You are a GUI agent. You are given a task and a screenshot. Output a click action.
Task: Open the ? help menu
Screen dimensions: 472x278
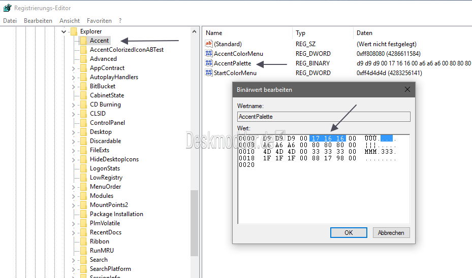pyautogui.click(x=120, y=20)
